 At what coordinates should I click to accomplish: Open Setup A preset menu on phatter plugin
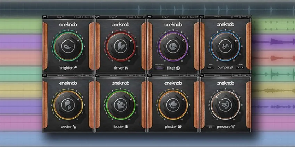point(166,75)
